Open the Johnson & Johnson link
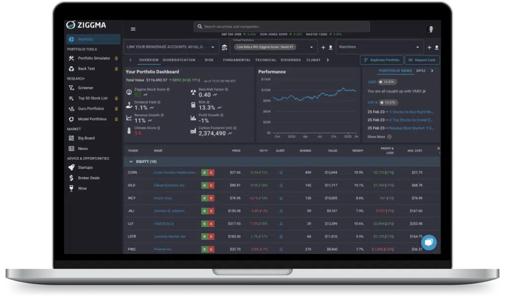505x297 pixels. pyautogui.click(x=169, y=211)
